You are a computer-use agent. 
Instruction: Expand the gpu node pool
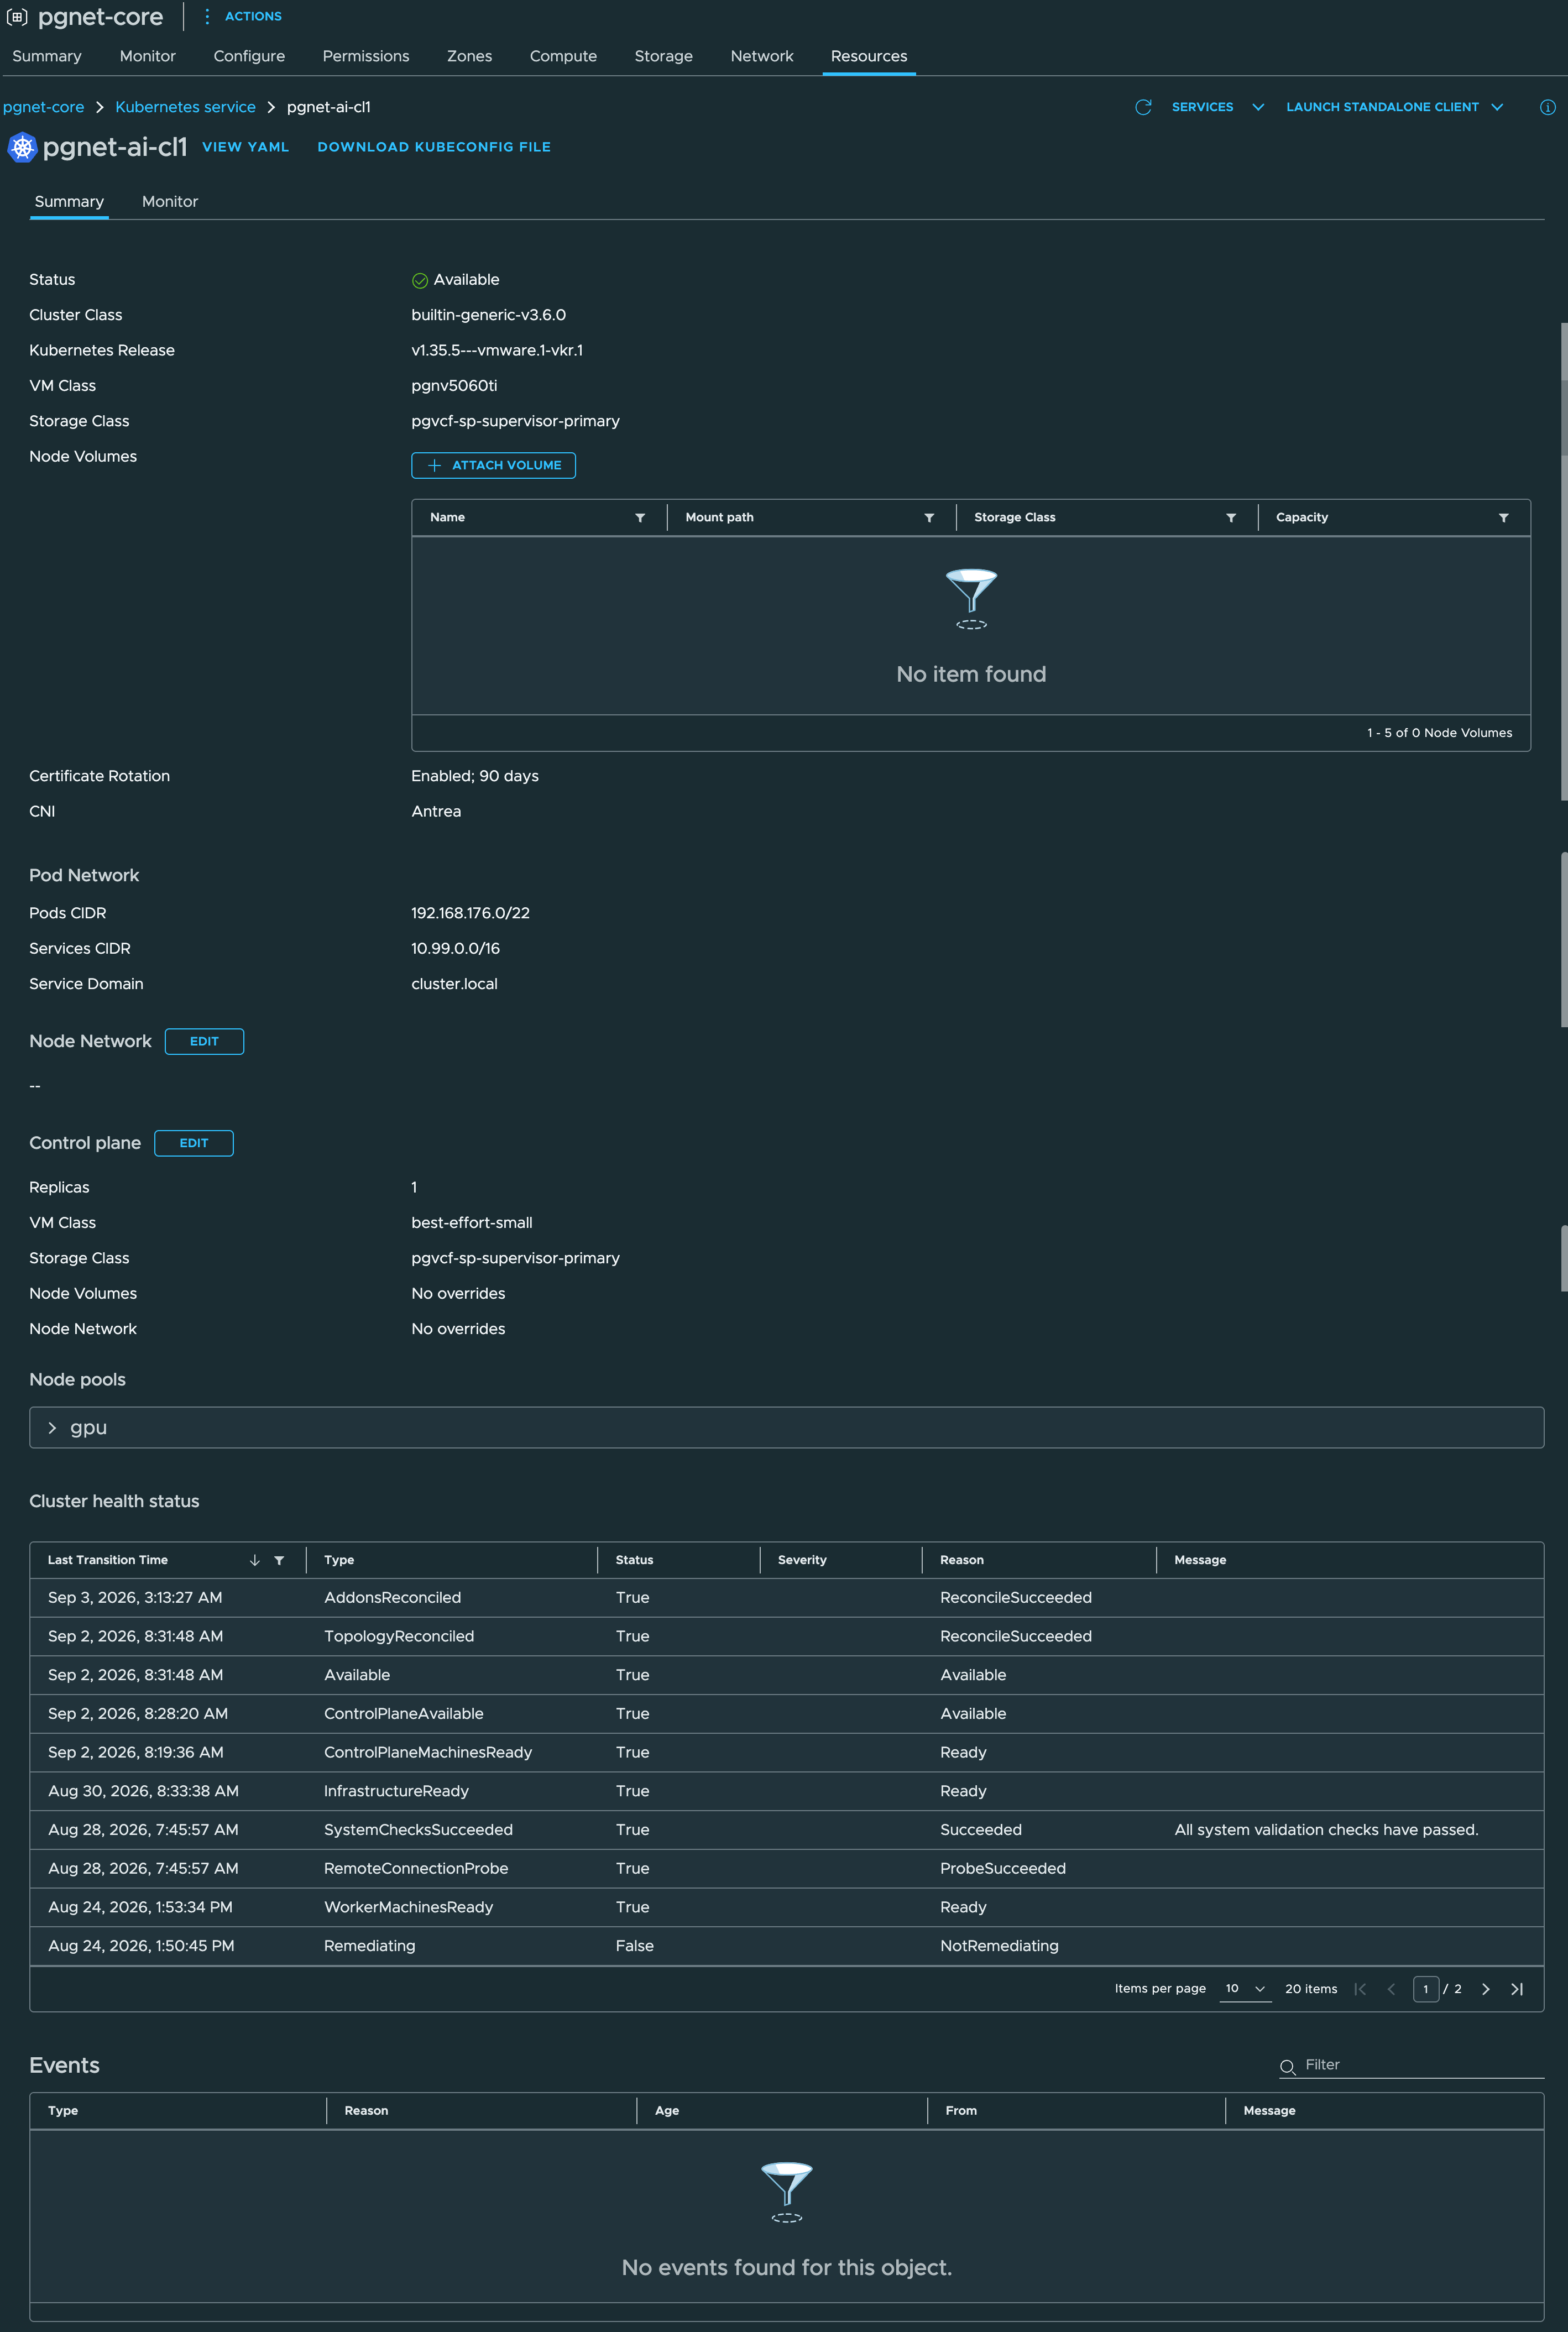point(52,1428)
